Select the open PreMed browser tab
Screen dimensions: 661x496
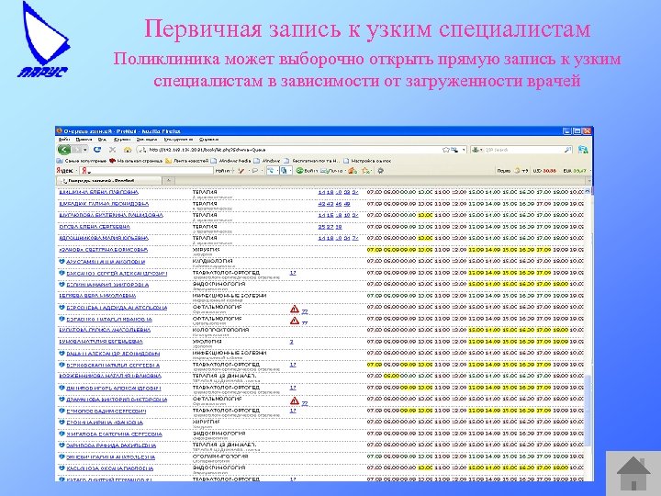(108, 181)
